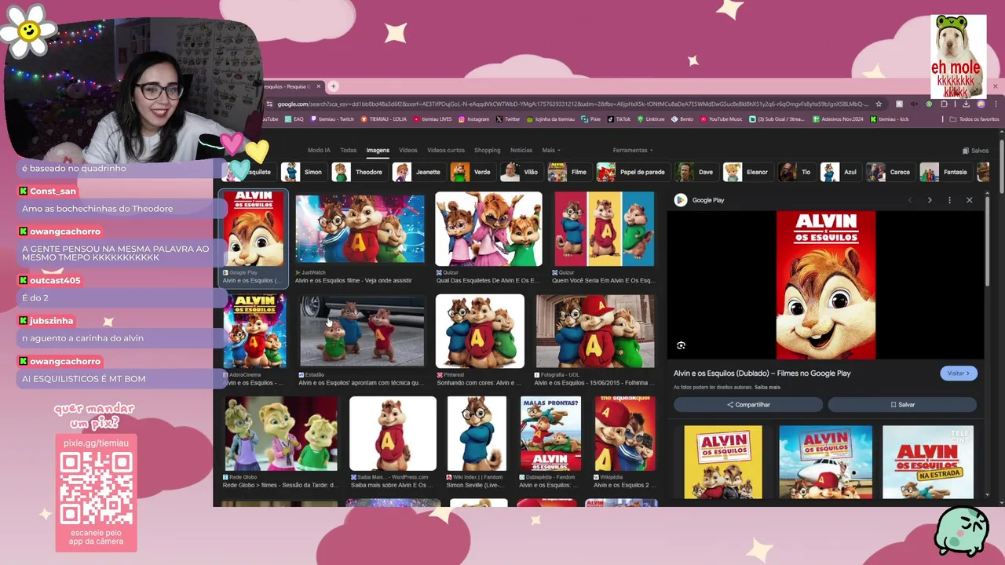Switch to the Modo IA tab

pyautogui.click(x=319, y=150)
